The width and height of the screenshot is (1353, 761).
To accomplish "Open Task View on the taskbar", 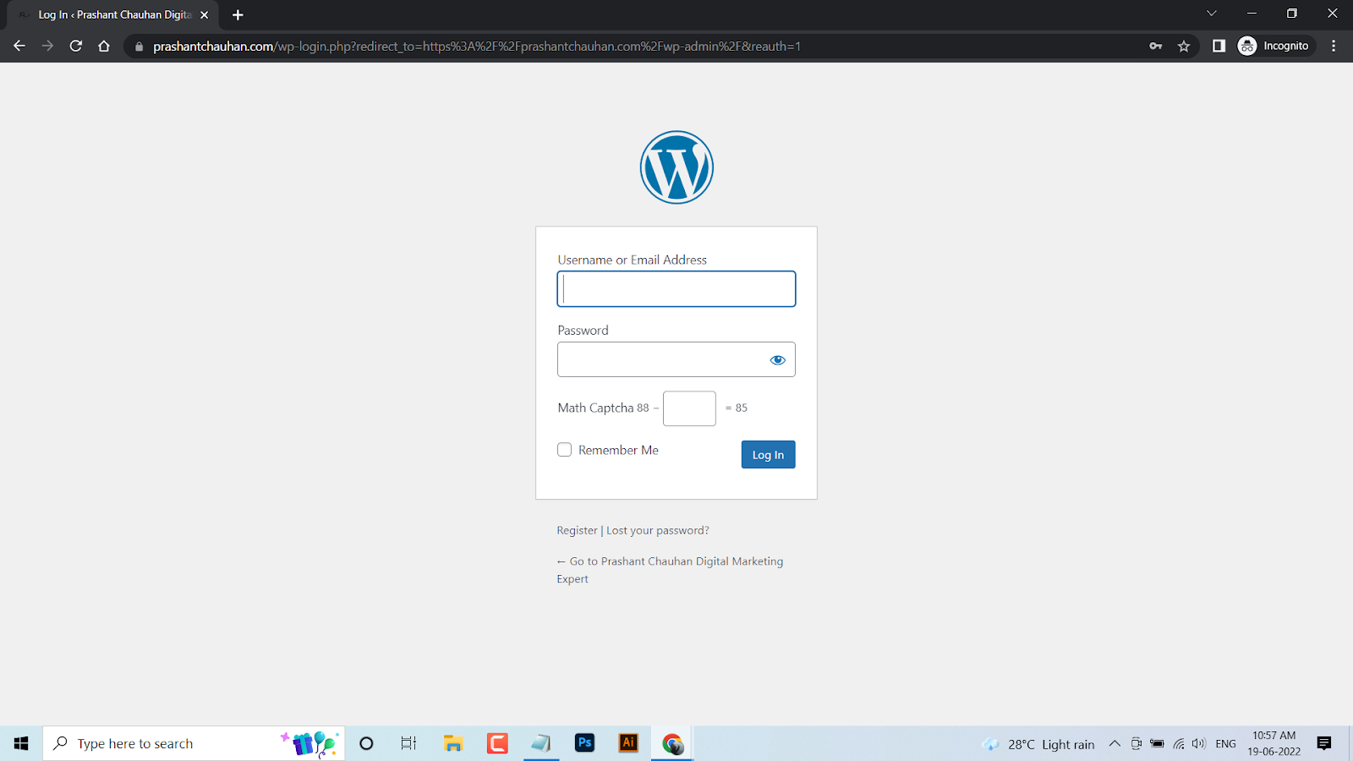I will (409, 743).
